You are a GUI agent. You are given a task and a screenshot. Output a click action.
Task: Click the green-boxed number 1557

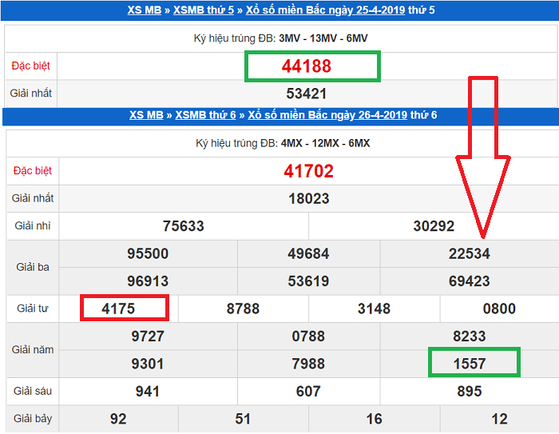coord(470,364)
